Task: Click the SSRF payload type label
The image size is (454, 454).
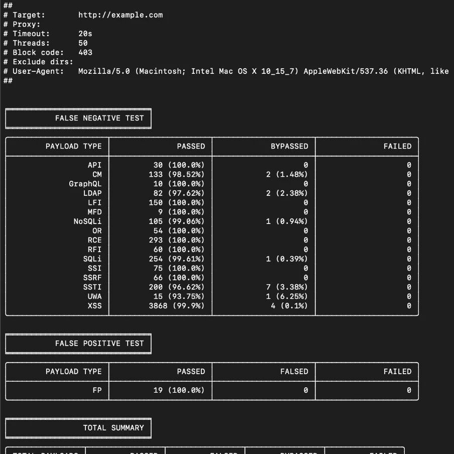Action: click(x=92, y=278)
